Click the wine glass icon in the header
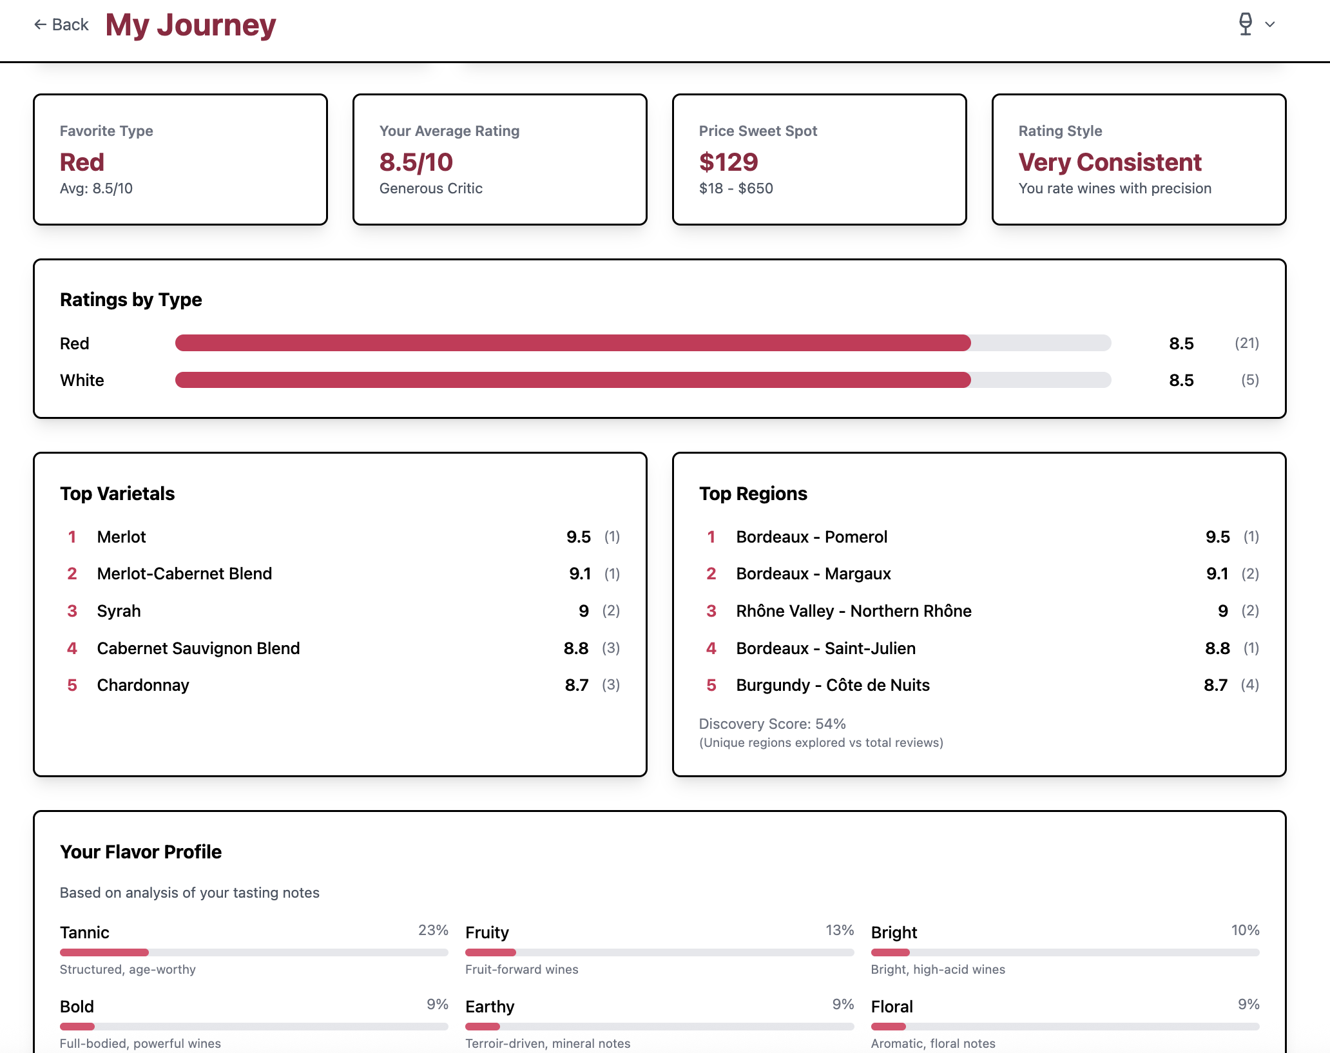Image resolution: width=1330 pixels, height=1053 pixels. coord(1245,24)
